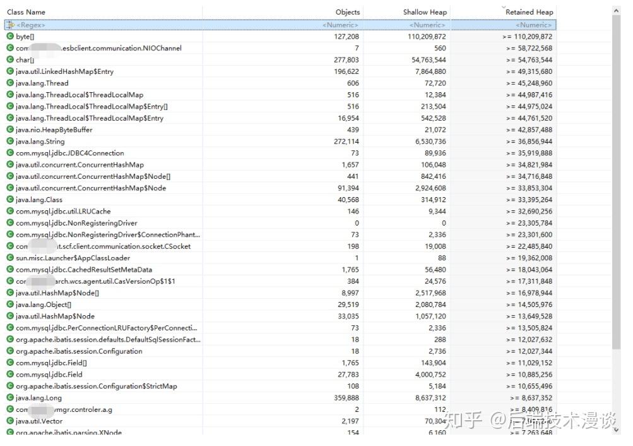
Task: Select the java.lang.ThreadLocal$ThreadLocalMap$Entry[] row
Action: tap(280, 106)
